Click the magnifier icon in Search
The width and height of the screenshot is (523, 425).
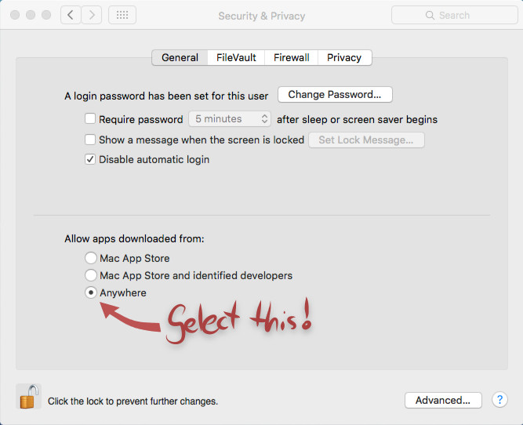click(430, 16)
